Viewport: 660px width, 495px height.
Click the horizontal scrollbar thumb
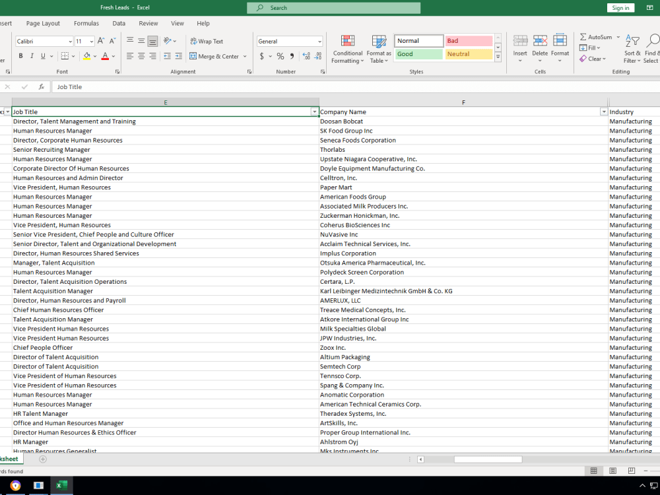pos(488,459)
